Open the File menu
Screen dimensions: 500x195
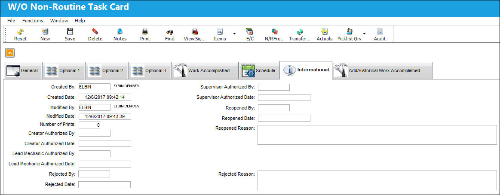coord(11,21)
